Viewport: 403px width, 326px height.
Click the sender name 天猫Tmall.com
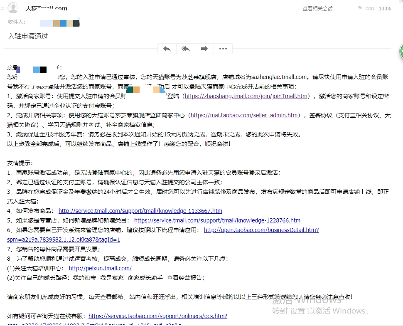coord(46,8)
